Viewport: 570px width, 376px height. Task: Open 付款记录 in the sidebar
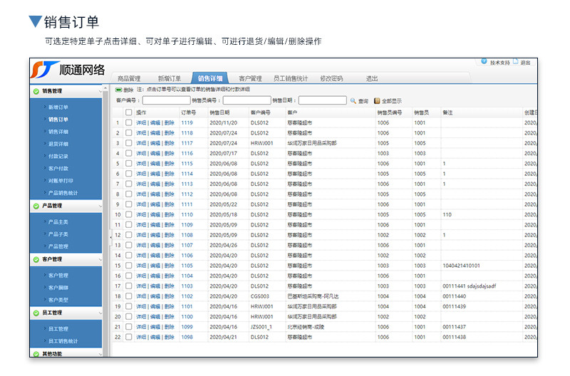(58, 156)
